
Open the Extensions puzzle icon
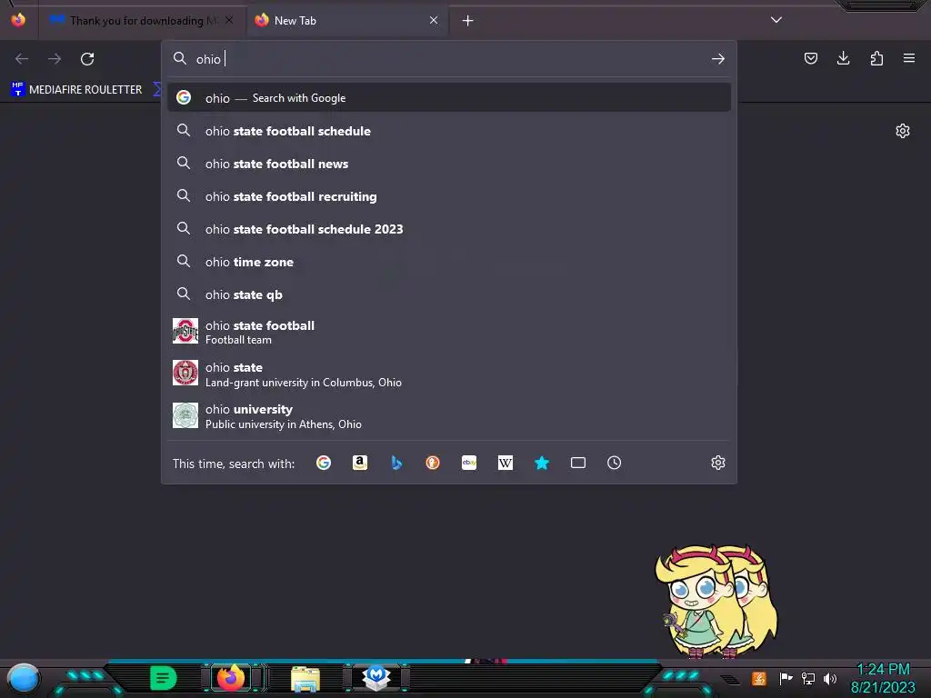(876, 58)
